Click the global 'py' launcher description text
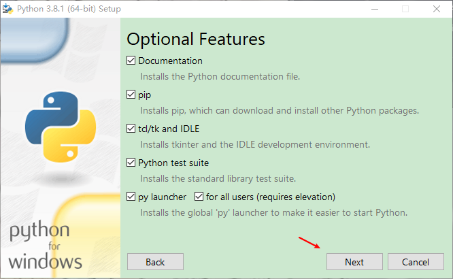 (x=273, y=213)
